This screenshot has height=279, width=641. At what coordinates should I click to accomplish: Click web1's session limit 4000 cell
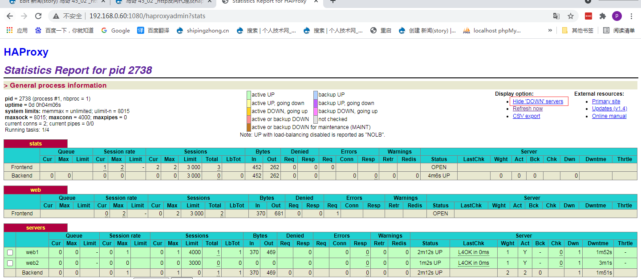click(192, 252)
